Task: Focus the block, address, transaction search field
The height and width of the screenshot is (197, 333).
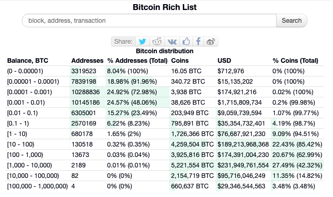Action: tap(149, 20)
